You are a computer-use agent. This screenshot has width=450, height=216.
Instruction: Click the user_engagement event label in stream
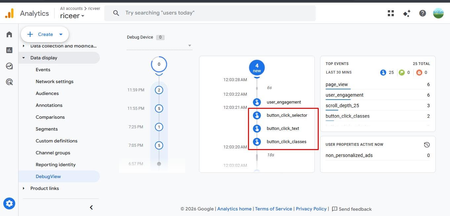pos(284,102)
